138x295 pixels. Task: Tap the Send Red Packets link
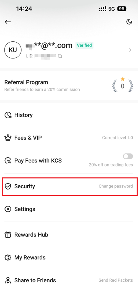[x=116, y=280]
